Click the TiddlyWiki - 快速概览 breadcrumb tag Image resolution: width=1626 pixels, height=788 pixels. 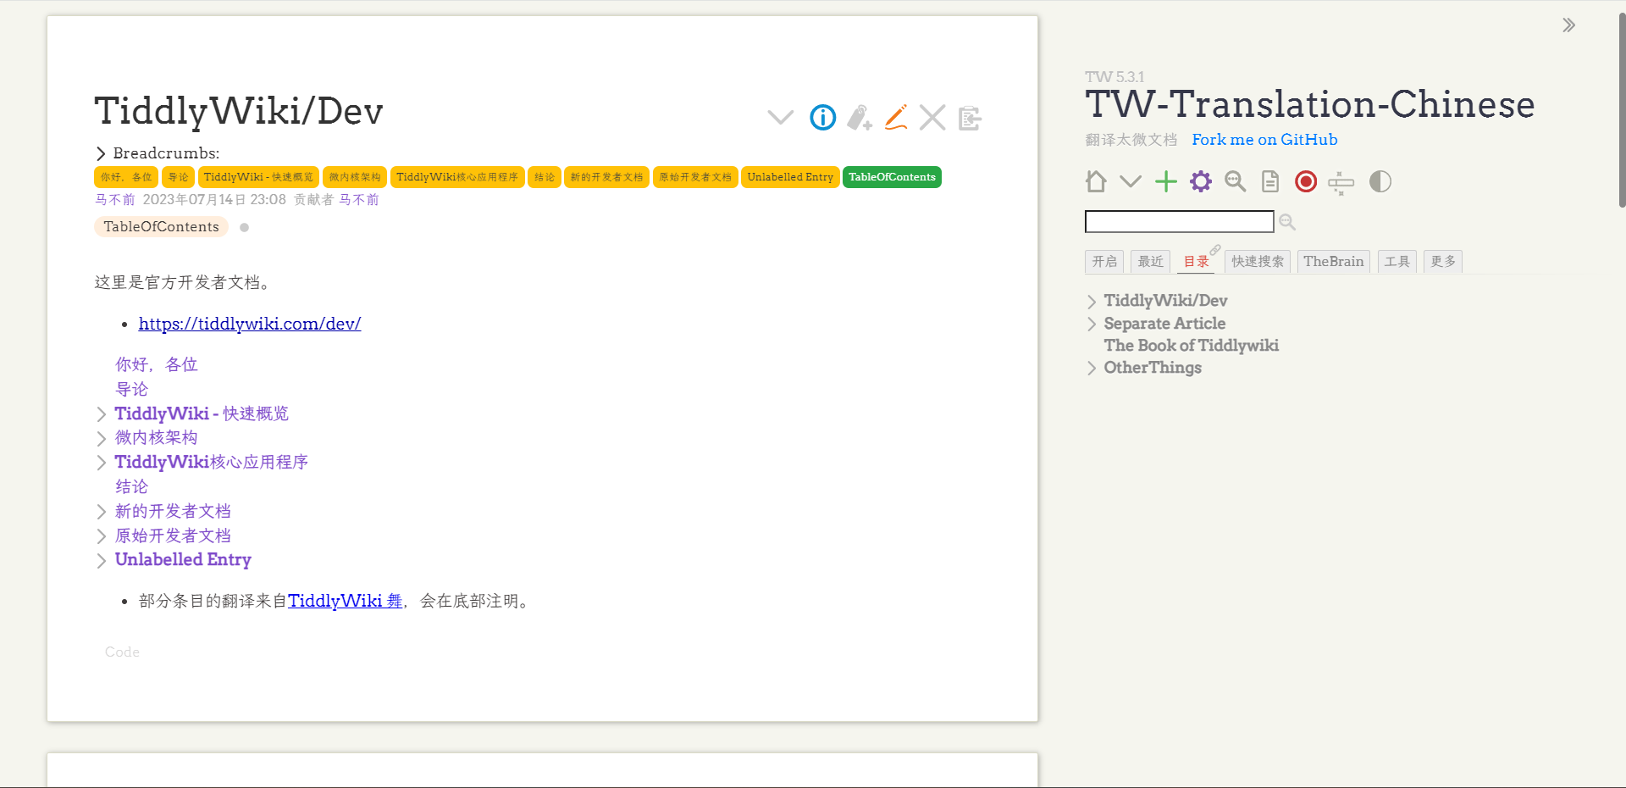click(x=258, y=177)
